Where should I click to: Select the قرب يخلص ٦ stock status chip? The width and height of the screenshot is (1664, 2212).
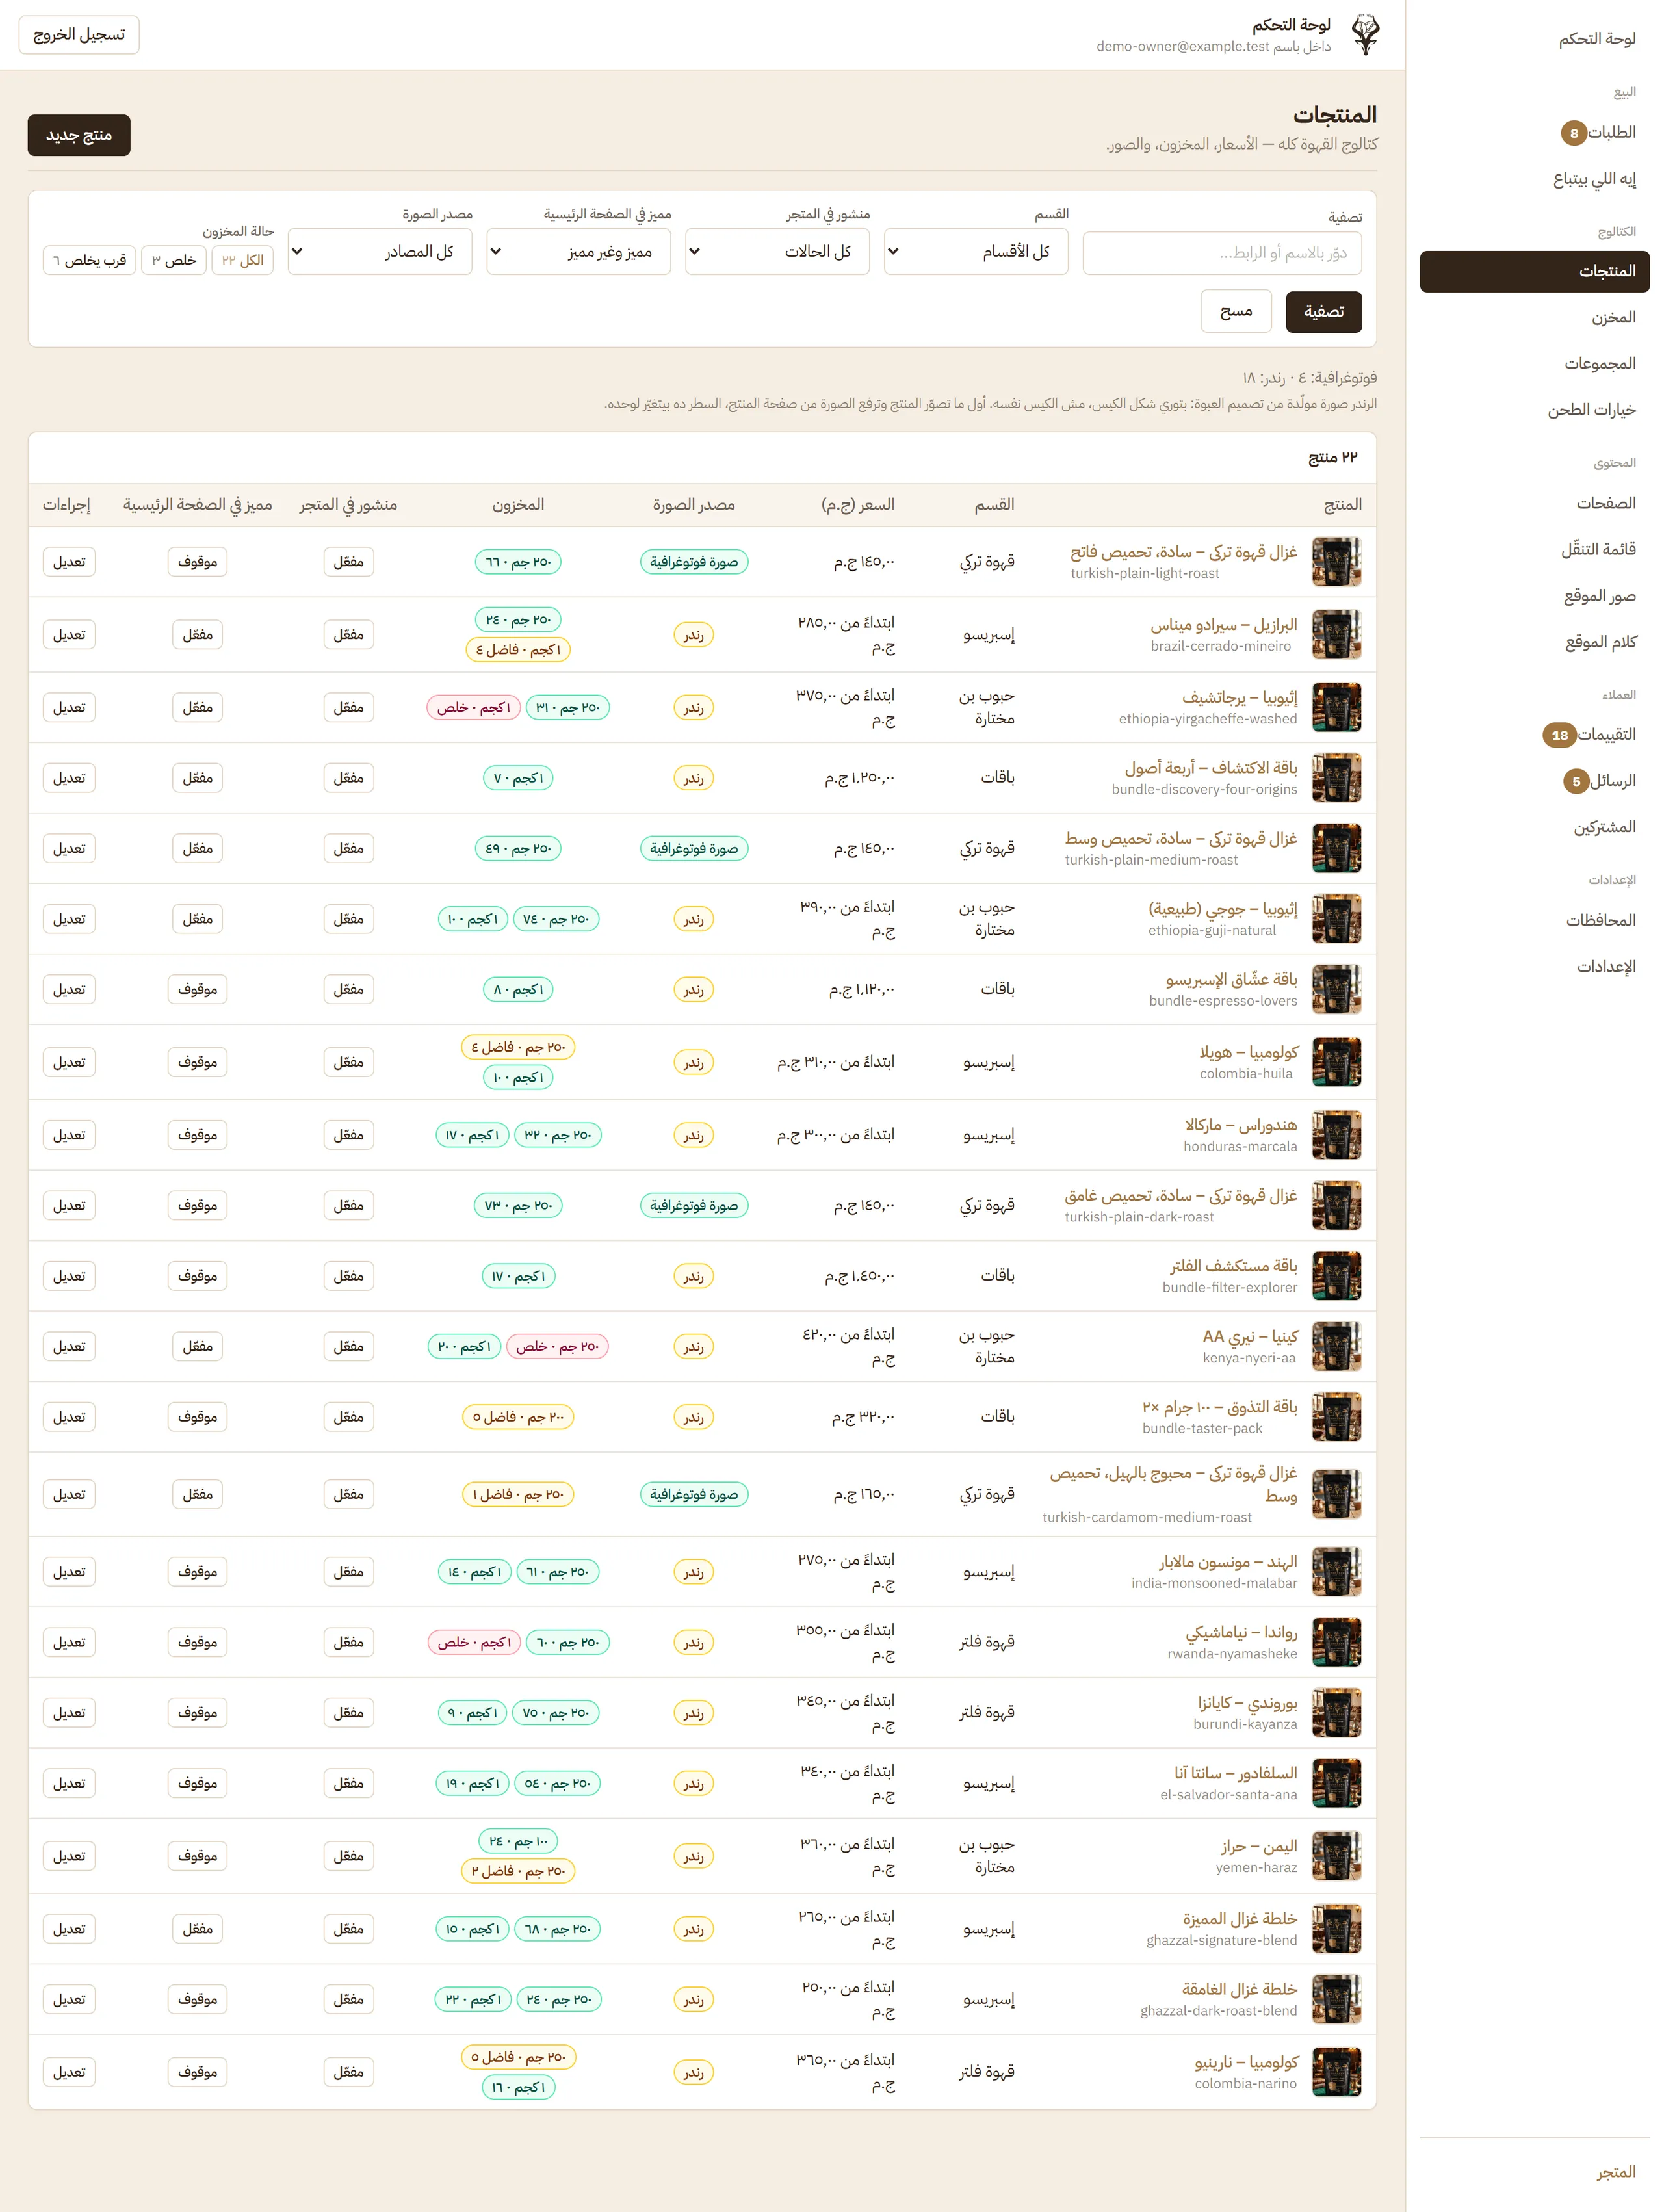(x=89, y=260)
